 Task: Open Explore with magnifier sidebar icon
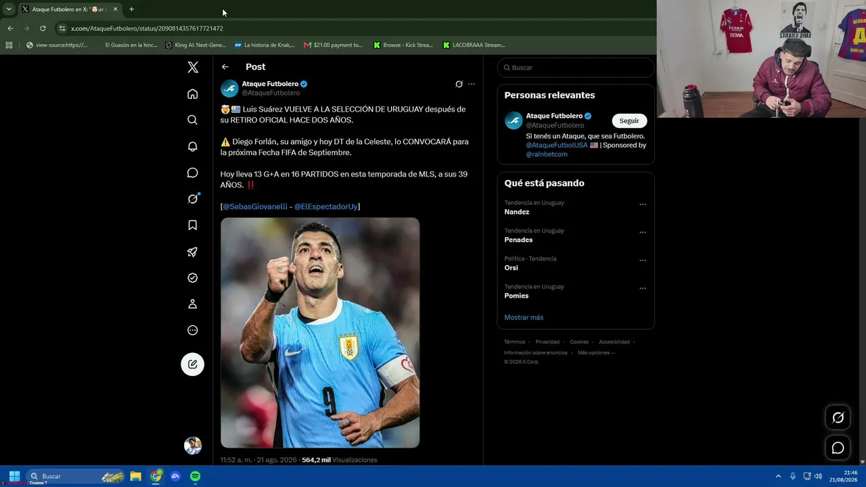tap(193, 120)
